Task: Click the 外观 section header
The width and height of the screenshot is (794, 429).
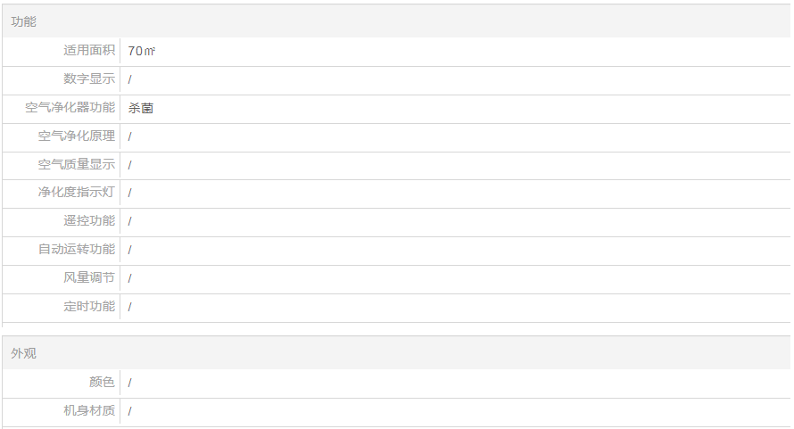Action: pyautogui.click(x=24, y=353)
